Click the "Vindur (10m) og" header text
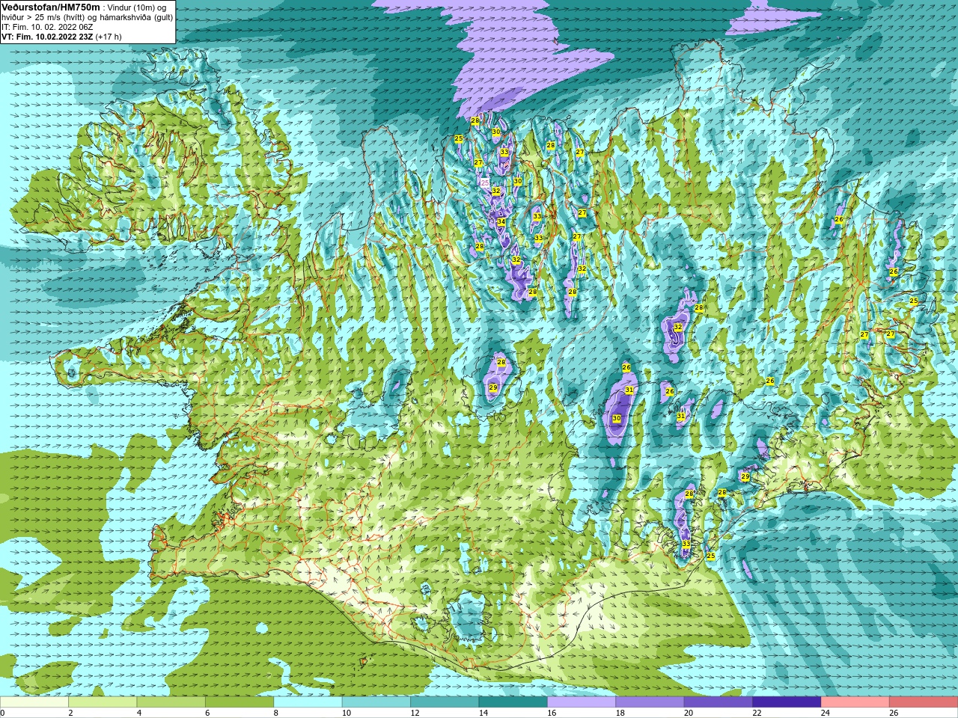This screenshot has width=958, height=718. tap(137, 7)
